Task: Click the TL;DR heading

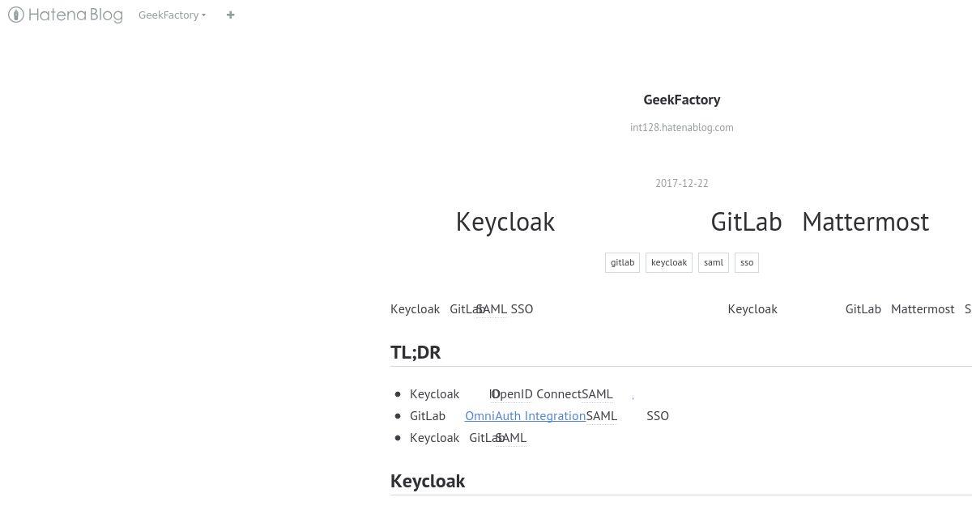Action: tap(416, 352)
